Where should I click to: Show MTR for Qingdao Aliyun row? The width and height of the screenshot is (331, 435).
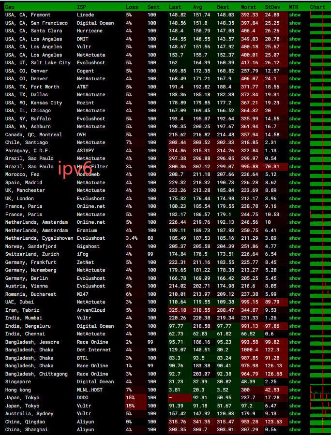coord(295,422)
